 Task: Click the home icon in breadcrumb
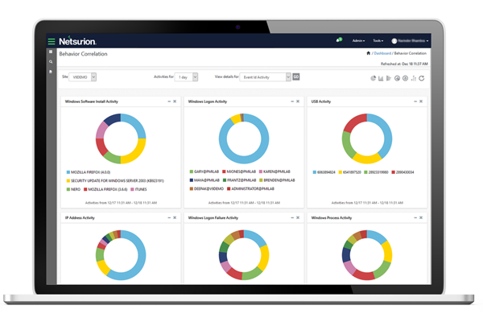[x=368, y=53]
